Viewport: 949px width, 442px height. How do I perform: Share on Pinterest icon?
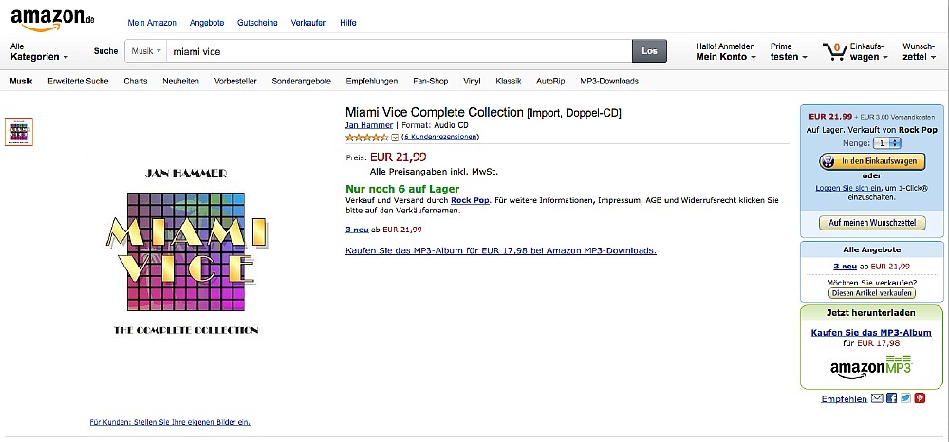[920, 398]
